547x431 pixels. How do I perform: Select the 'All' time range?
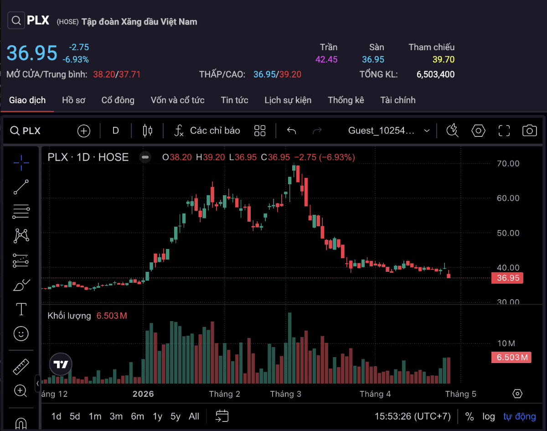194,416
